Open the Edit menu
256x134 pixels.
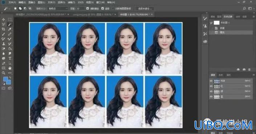pyautogui.click(x=22, y=3)
